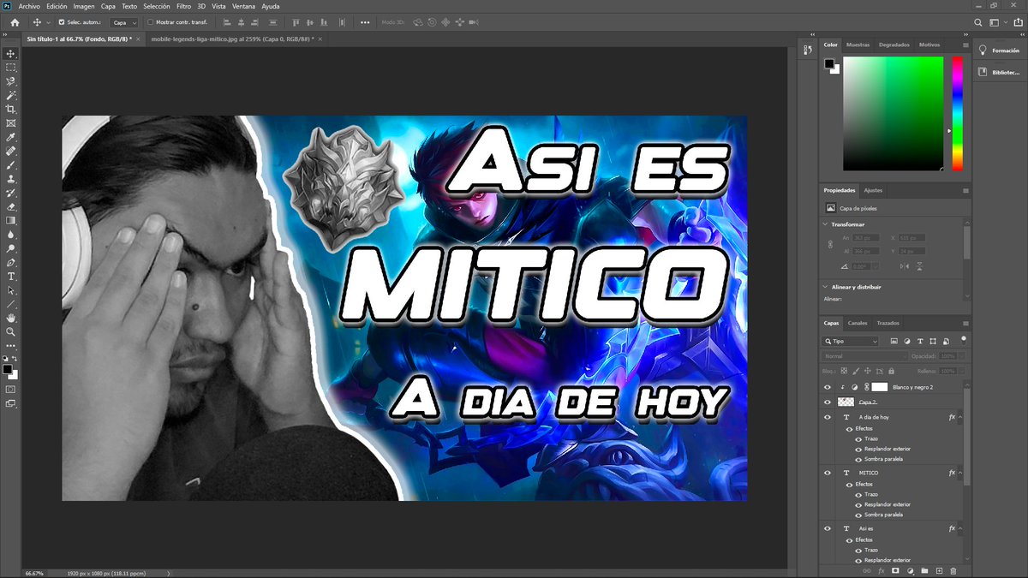Add layer style fx icon at panel bottom

tap(881, 570)
